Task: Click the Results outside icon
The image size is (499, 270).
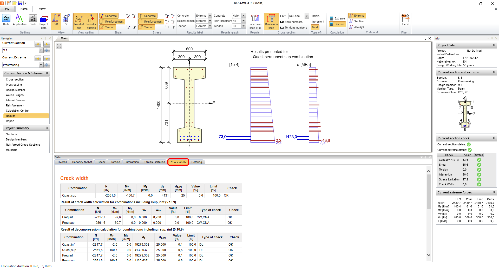Action: [x=91, y=21]
